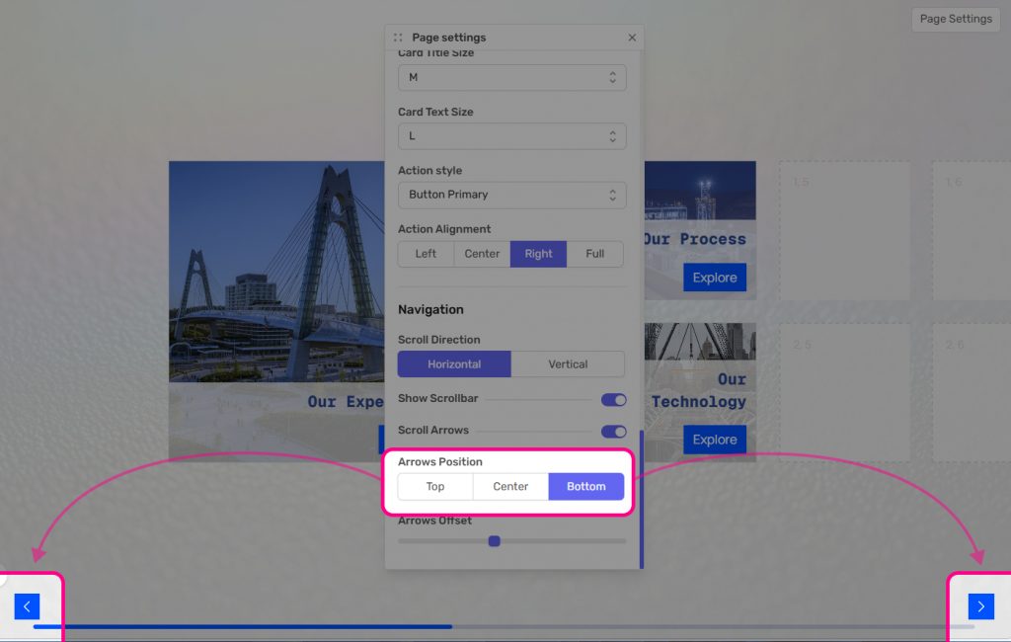Click the left scroll arrow icon

click(x=27, y=606)
